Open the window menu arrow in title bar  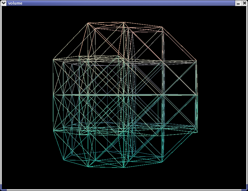(3, 3)
